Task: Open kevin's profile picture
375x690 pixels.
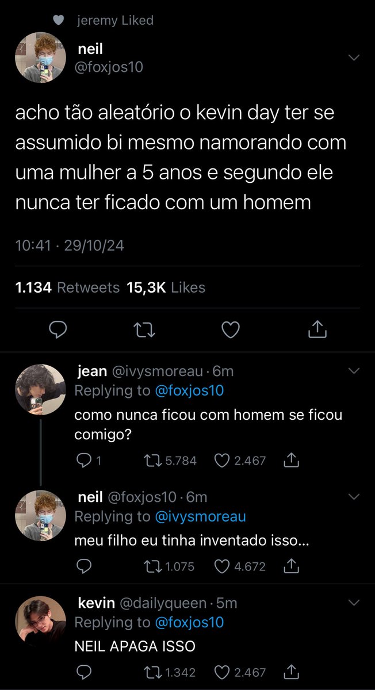Action: tap(40, 622)
